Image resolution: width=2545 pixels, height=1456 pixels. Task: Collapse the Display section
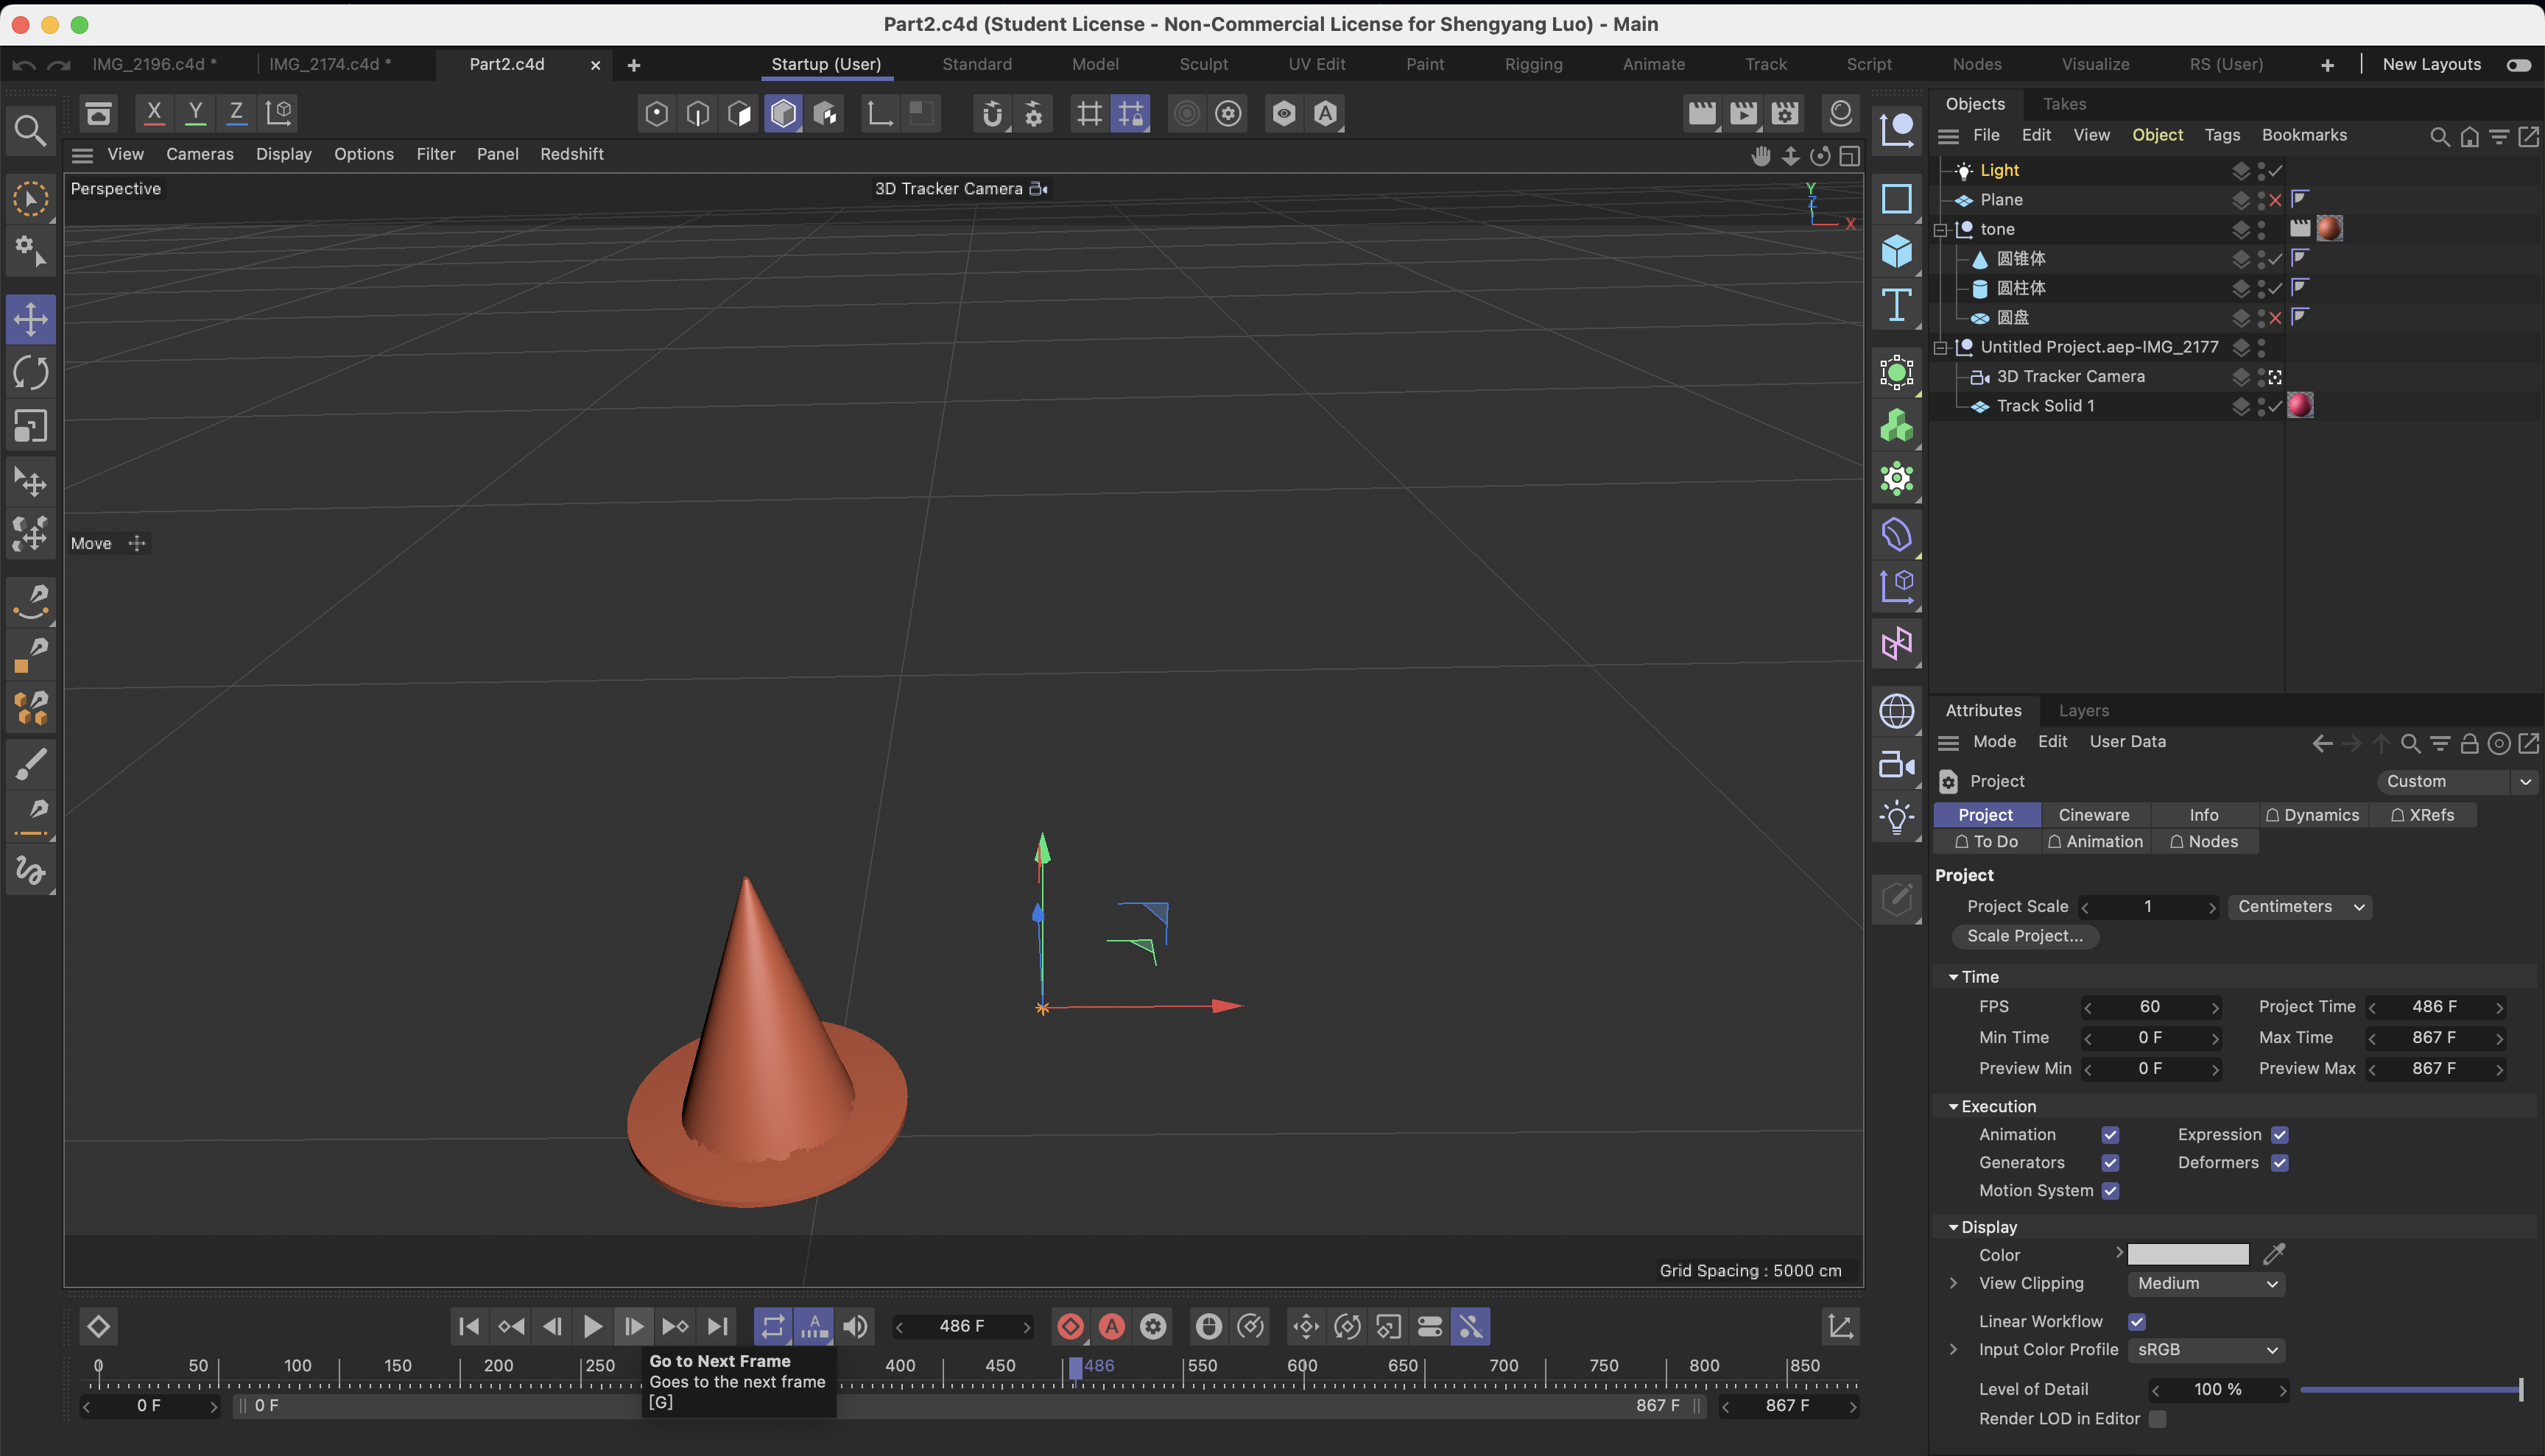(1953, 1227)
